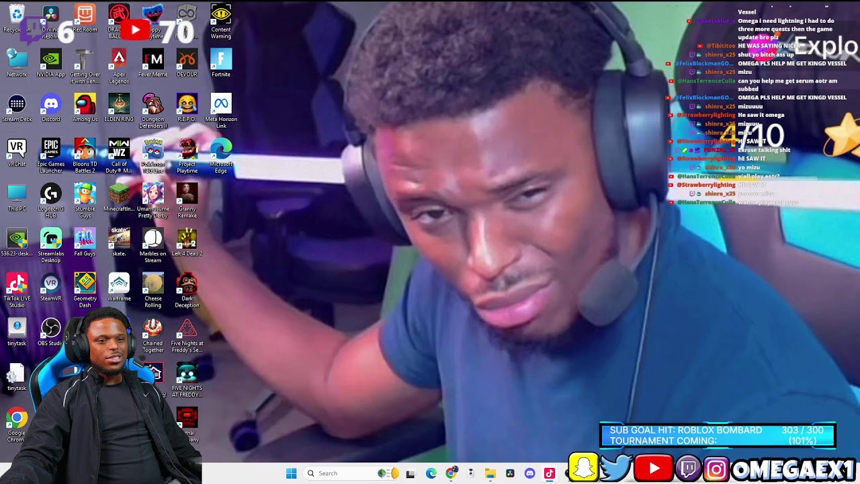Image resolution: width=860 pixels, height=484 pixels.
Task: Open the This PC desktop icon
Action: pos(17,198)
